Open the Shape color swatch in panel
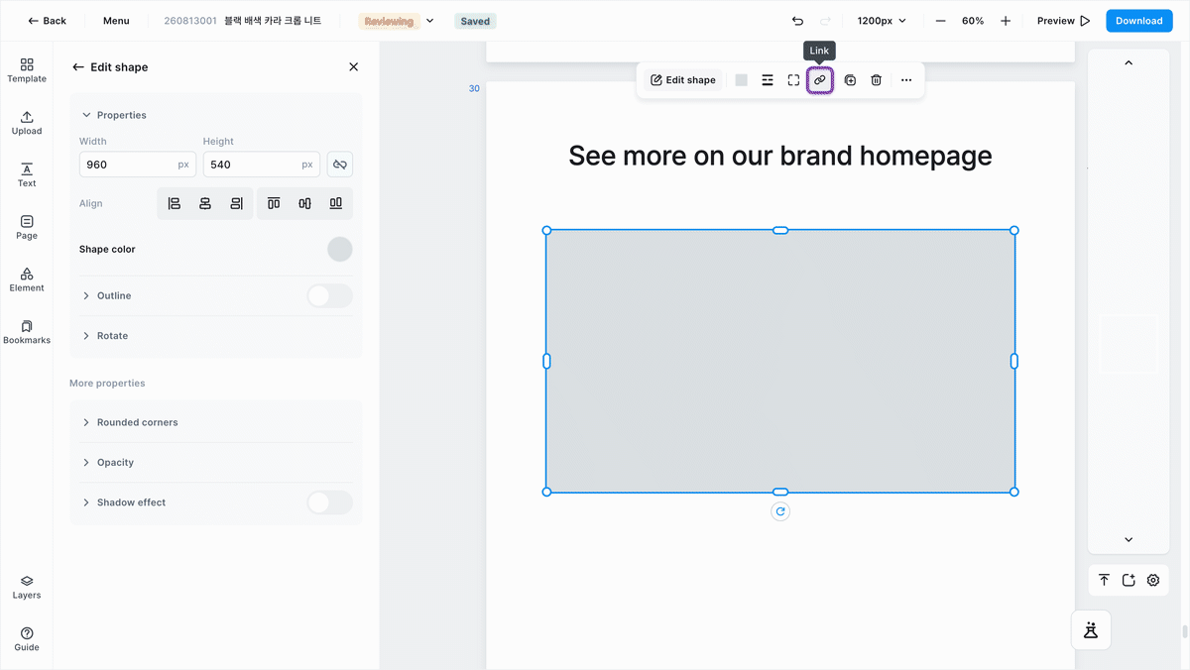The width and height of the screenshot is (1190, 670). pyautogui.click(x=340, y=250)
